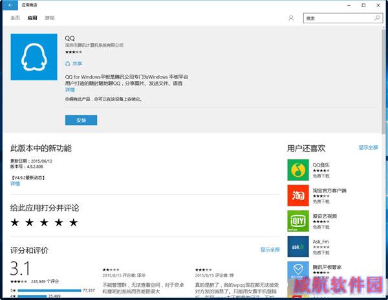Screen dimensions: 388x300
Task: Switch to the 主页 tab
Action: point(15,18)
